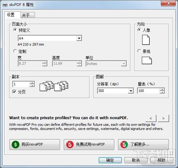Increase 宽 width value with up arrow
178x168 pixels.
(x=45, y=62)
